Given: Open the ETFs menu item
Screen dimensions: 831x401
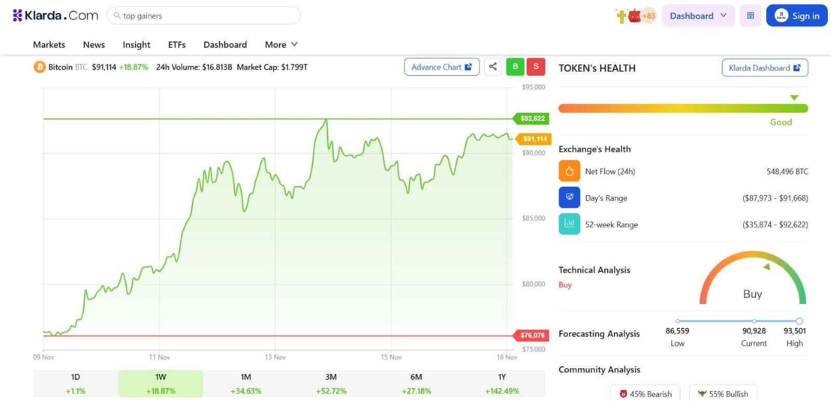Looking at the screenshot, I should 177,45.
